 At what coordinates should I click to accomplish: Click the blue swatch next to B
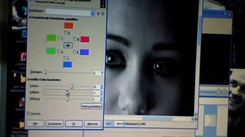tap(85, 53)
